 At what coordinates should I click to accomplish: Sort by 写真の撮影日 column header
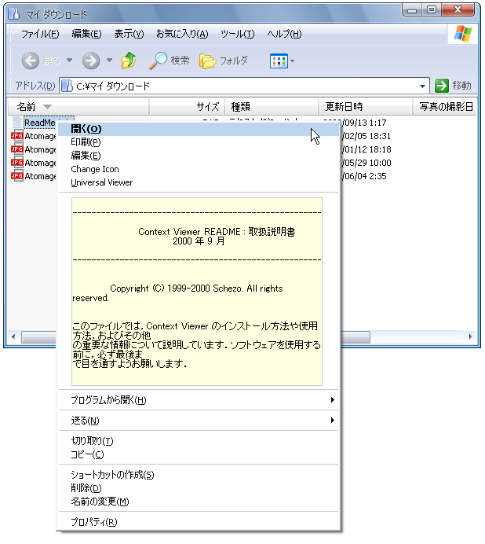(x=446, y=106)
